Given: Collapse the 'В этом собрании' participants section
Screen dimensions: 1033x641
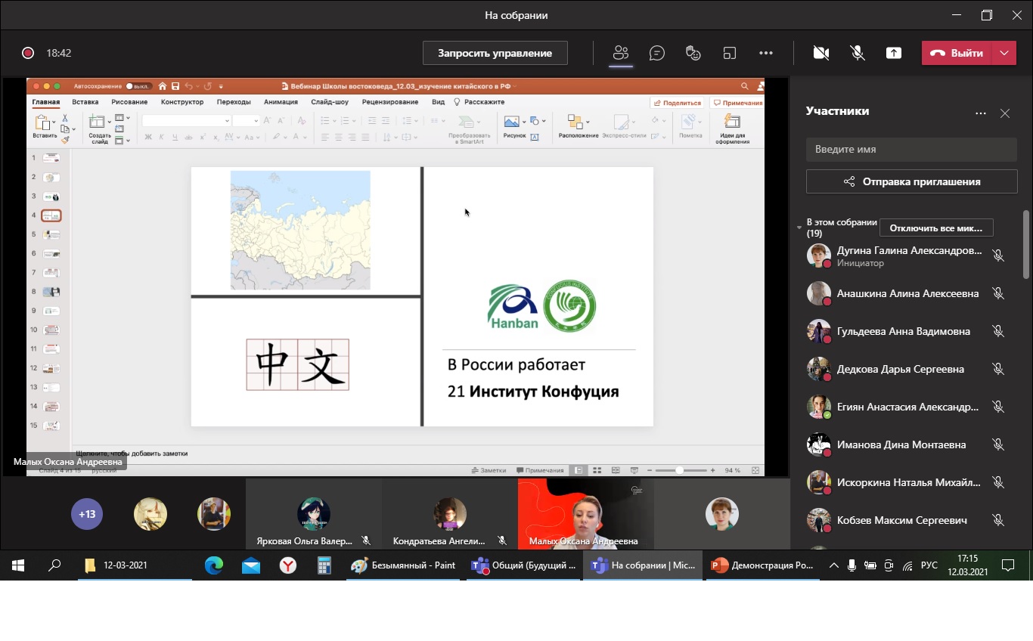Looking at the screenshot, I should tap(799, 228).
